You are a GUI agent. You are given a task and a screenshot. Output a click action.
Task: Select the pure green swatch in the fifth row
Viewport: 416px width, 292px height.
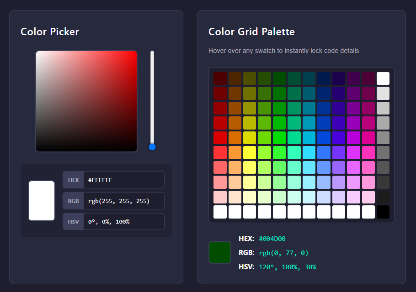tap(279, 138)
